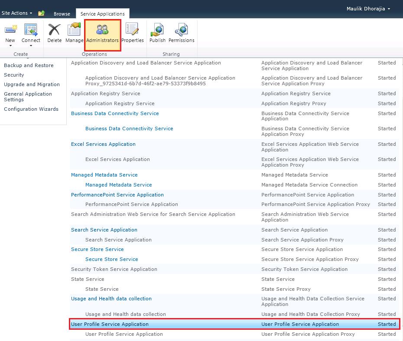Viewport: 403px width, 341px height.
Task: Click the Administrators icon in the ribbon
Action: (x=102, y=34)
